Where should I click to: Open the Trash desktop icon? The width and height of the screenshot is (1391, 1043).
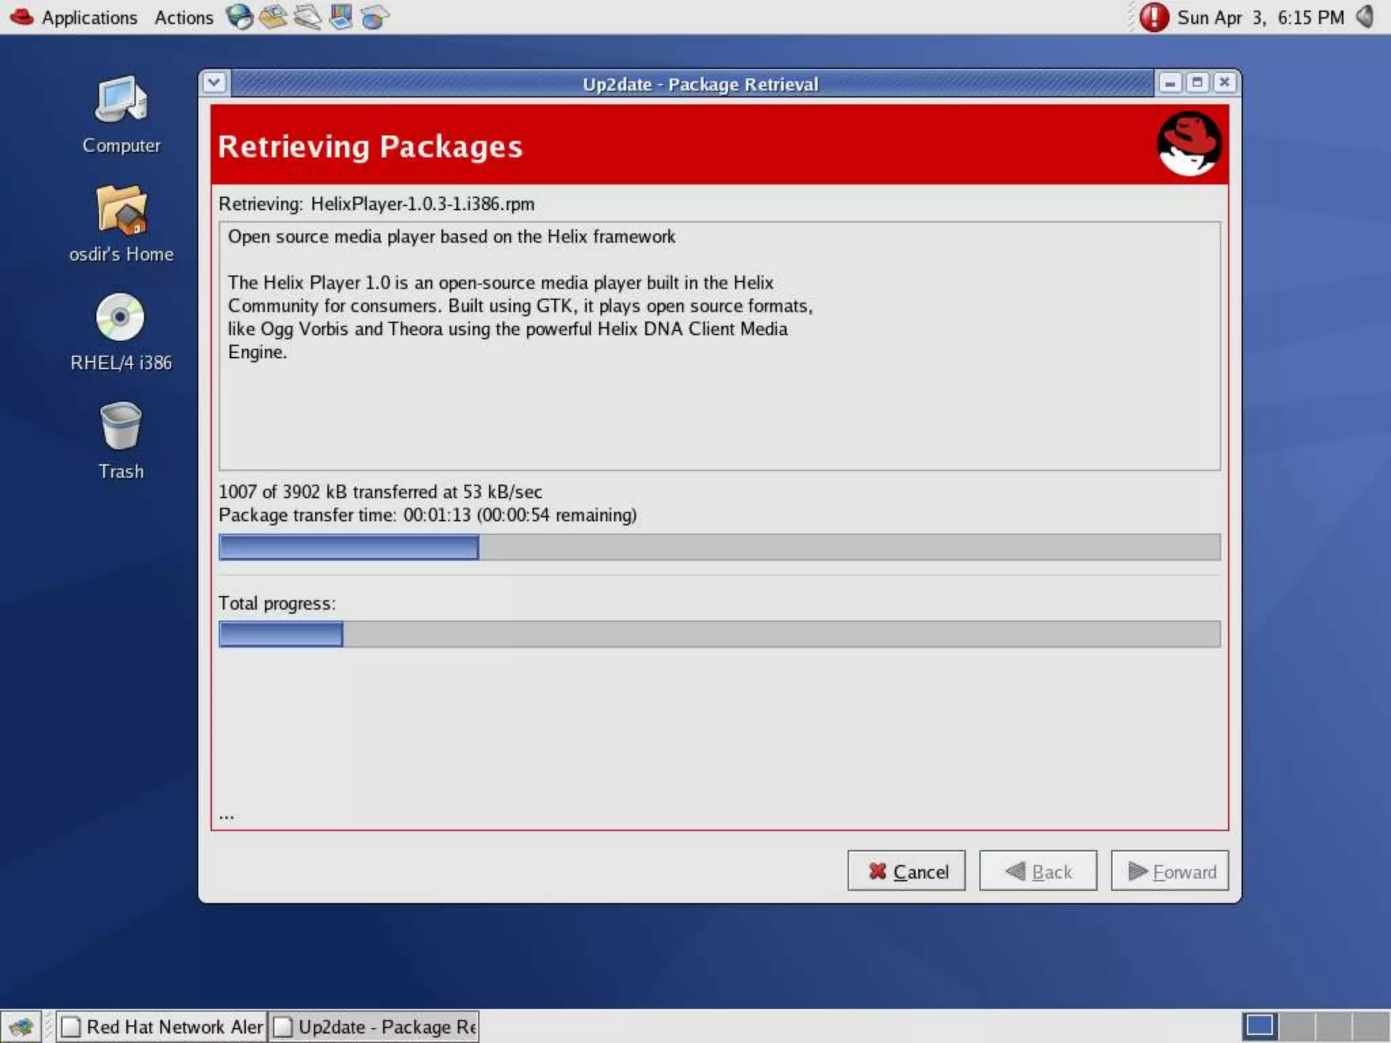coord(121,426)
